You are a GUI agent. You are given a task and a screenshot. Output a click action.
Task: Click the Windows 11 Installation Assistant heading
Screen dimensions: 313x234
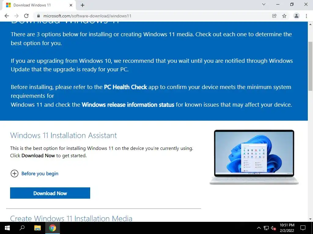[x=64, y=135]
